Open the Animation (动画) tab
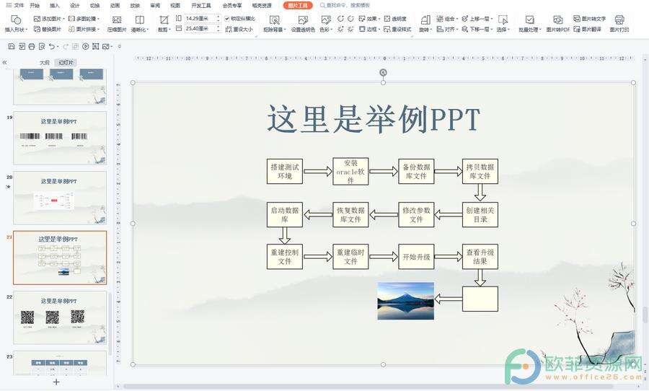Viewport: 649px width, 391px height. 115,5
